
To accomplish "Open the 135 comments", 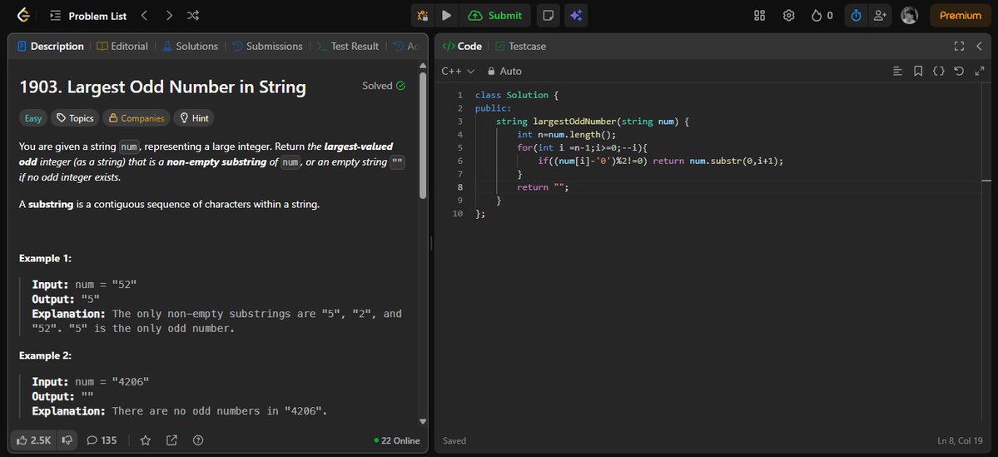I will click(102, 440).
